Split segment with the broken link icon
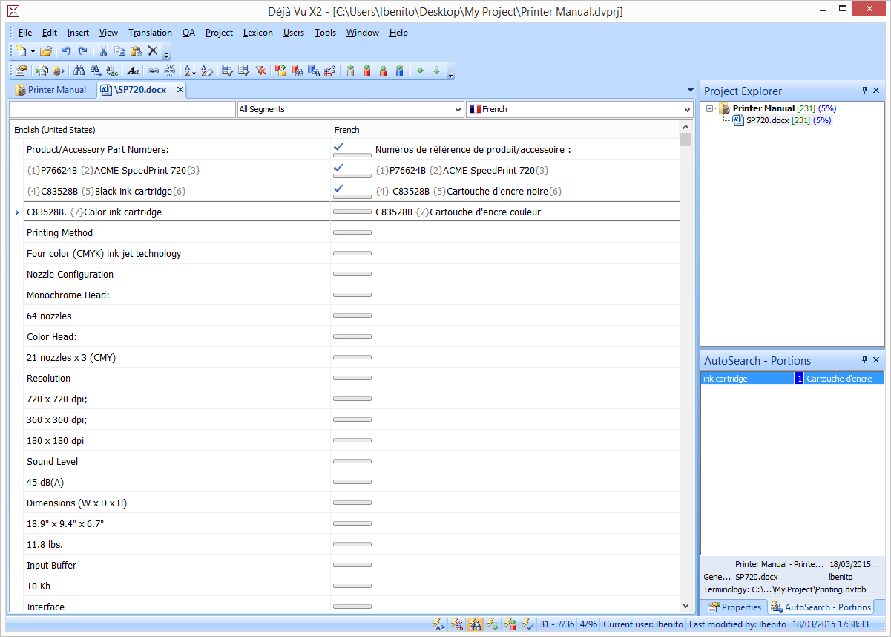This screenshot has height=637, width=891. (x=170, y=71)
